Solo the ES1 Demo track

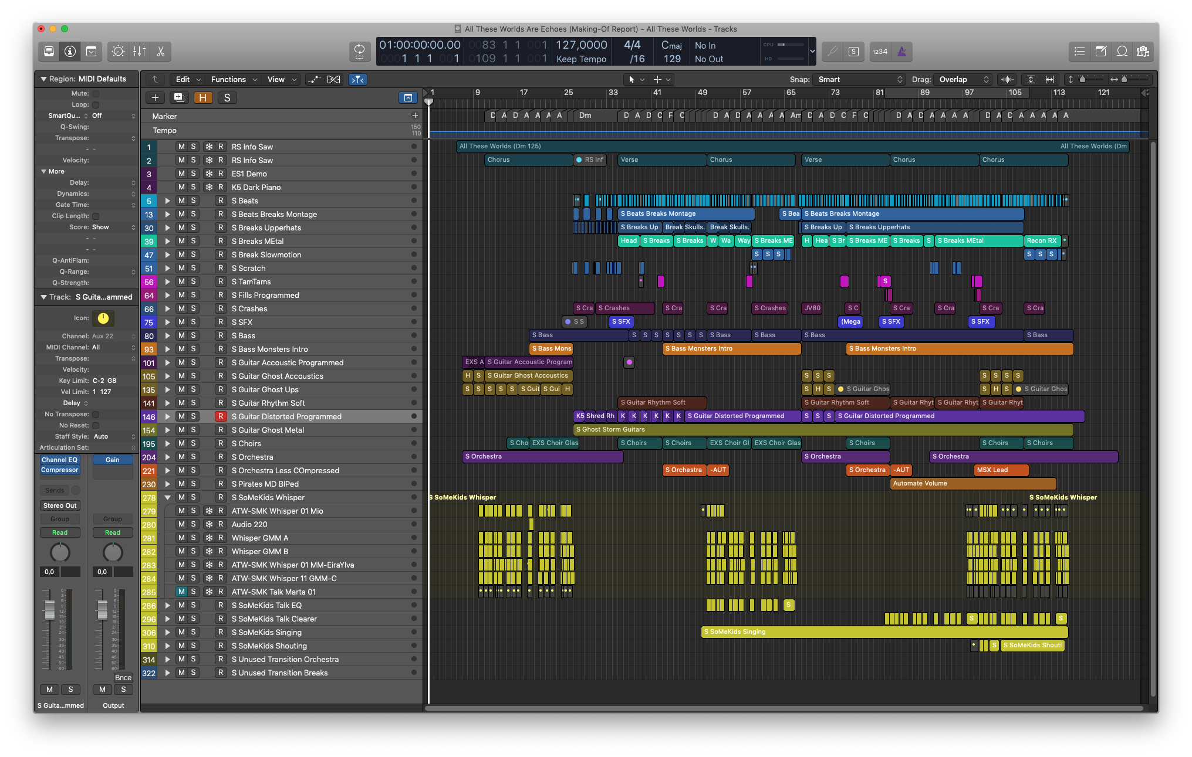click(x=193, y=174)
